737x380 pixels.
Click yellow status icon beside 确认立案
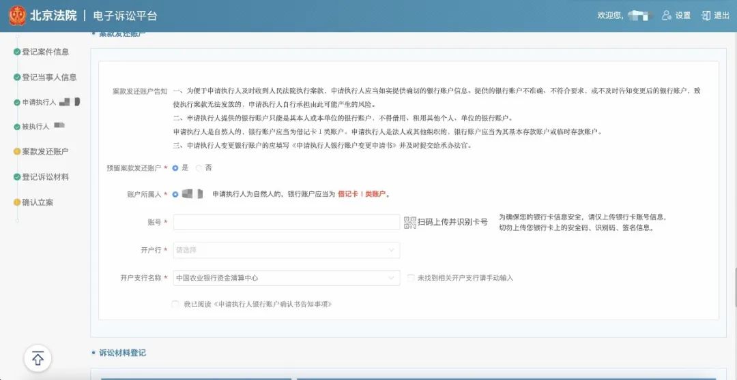(x=17, y=202)
